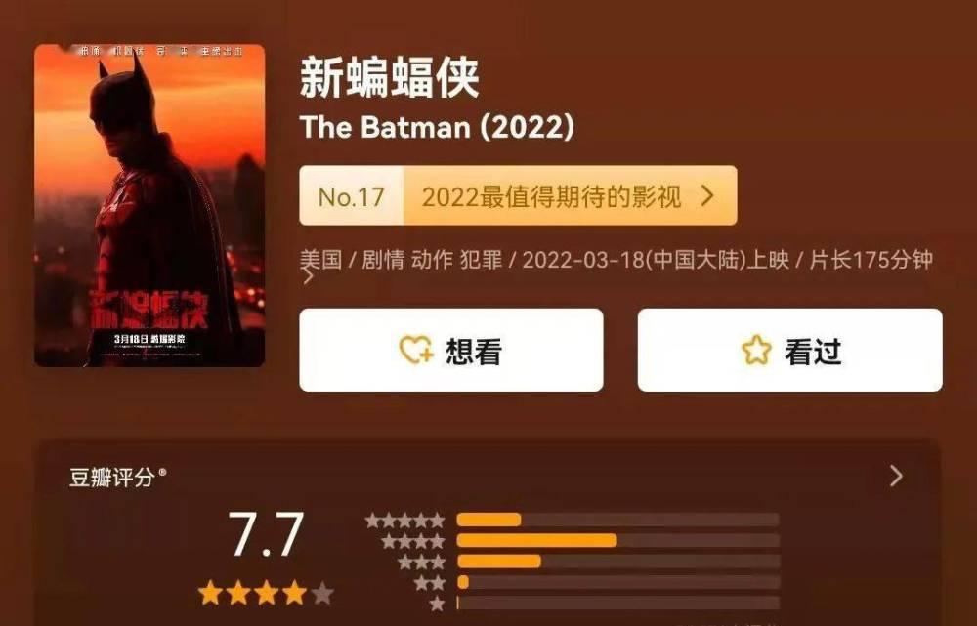Viewport: 977px width, 626px height.
Task: Mark the film as 想看
Action: tap(451, 350)
